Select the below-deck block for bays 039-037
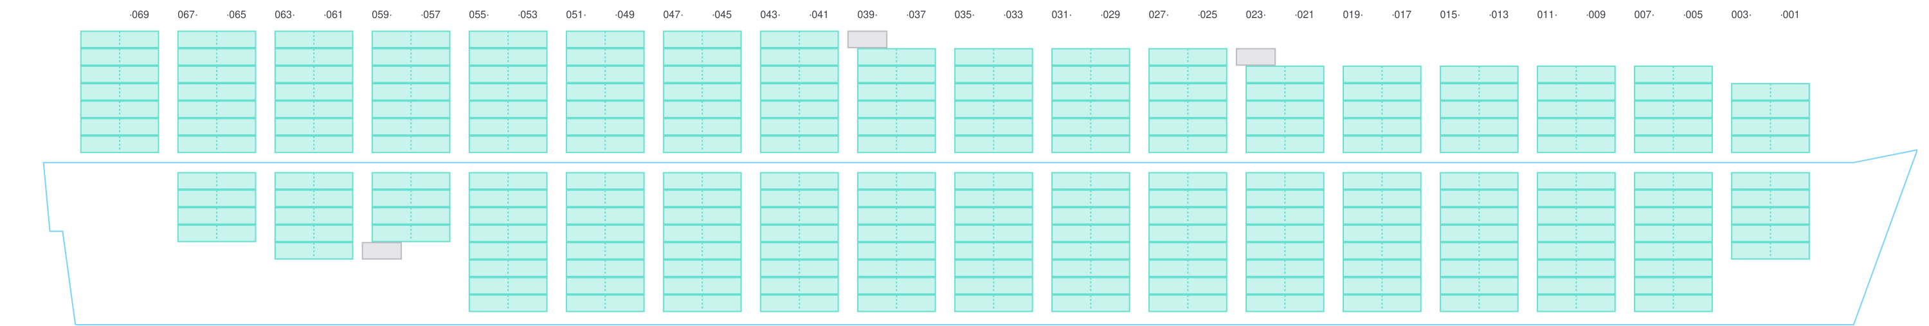Screen dimensions: 1929x326 (x=896, y=242)
